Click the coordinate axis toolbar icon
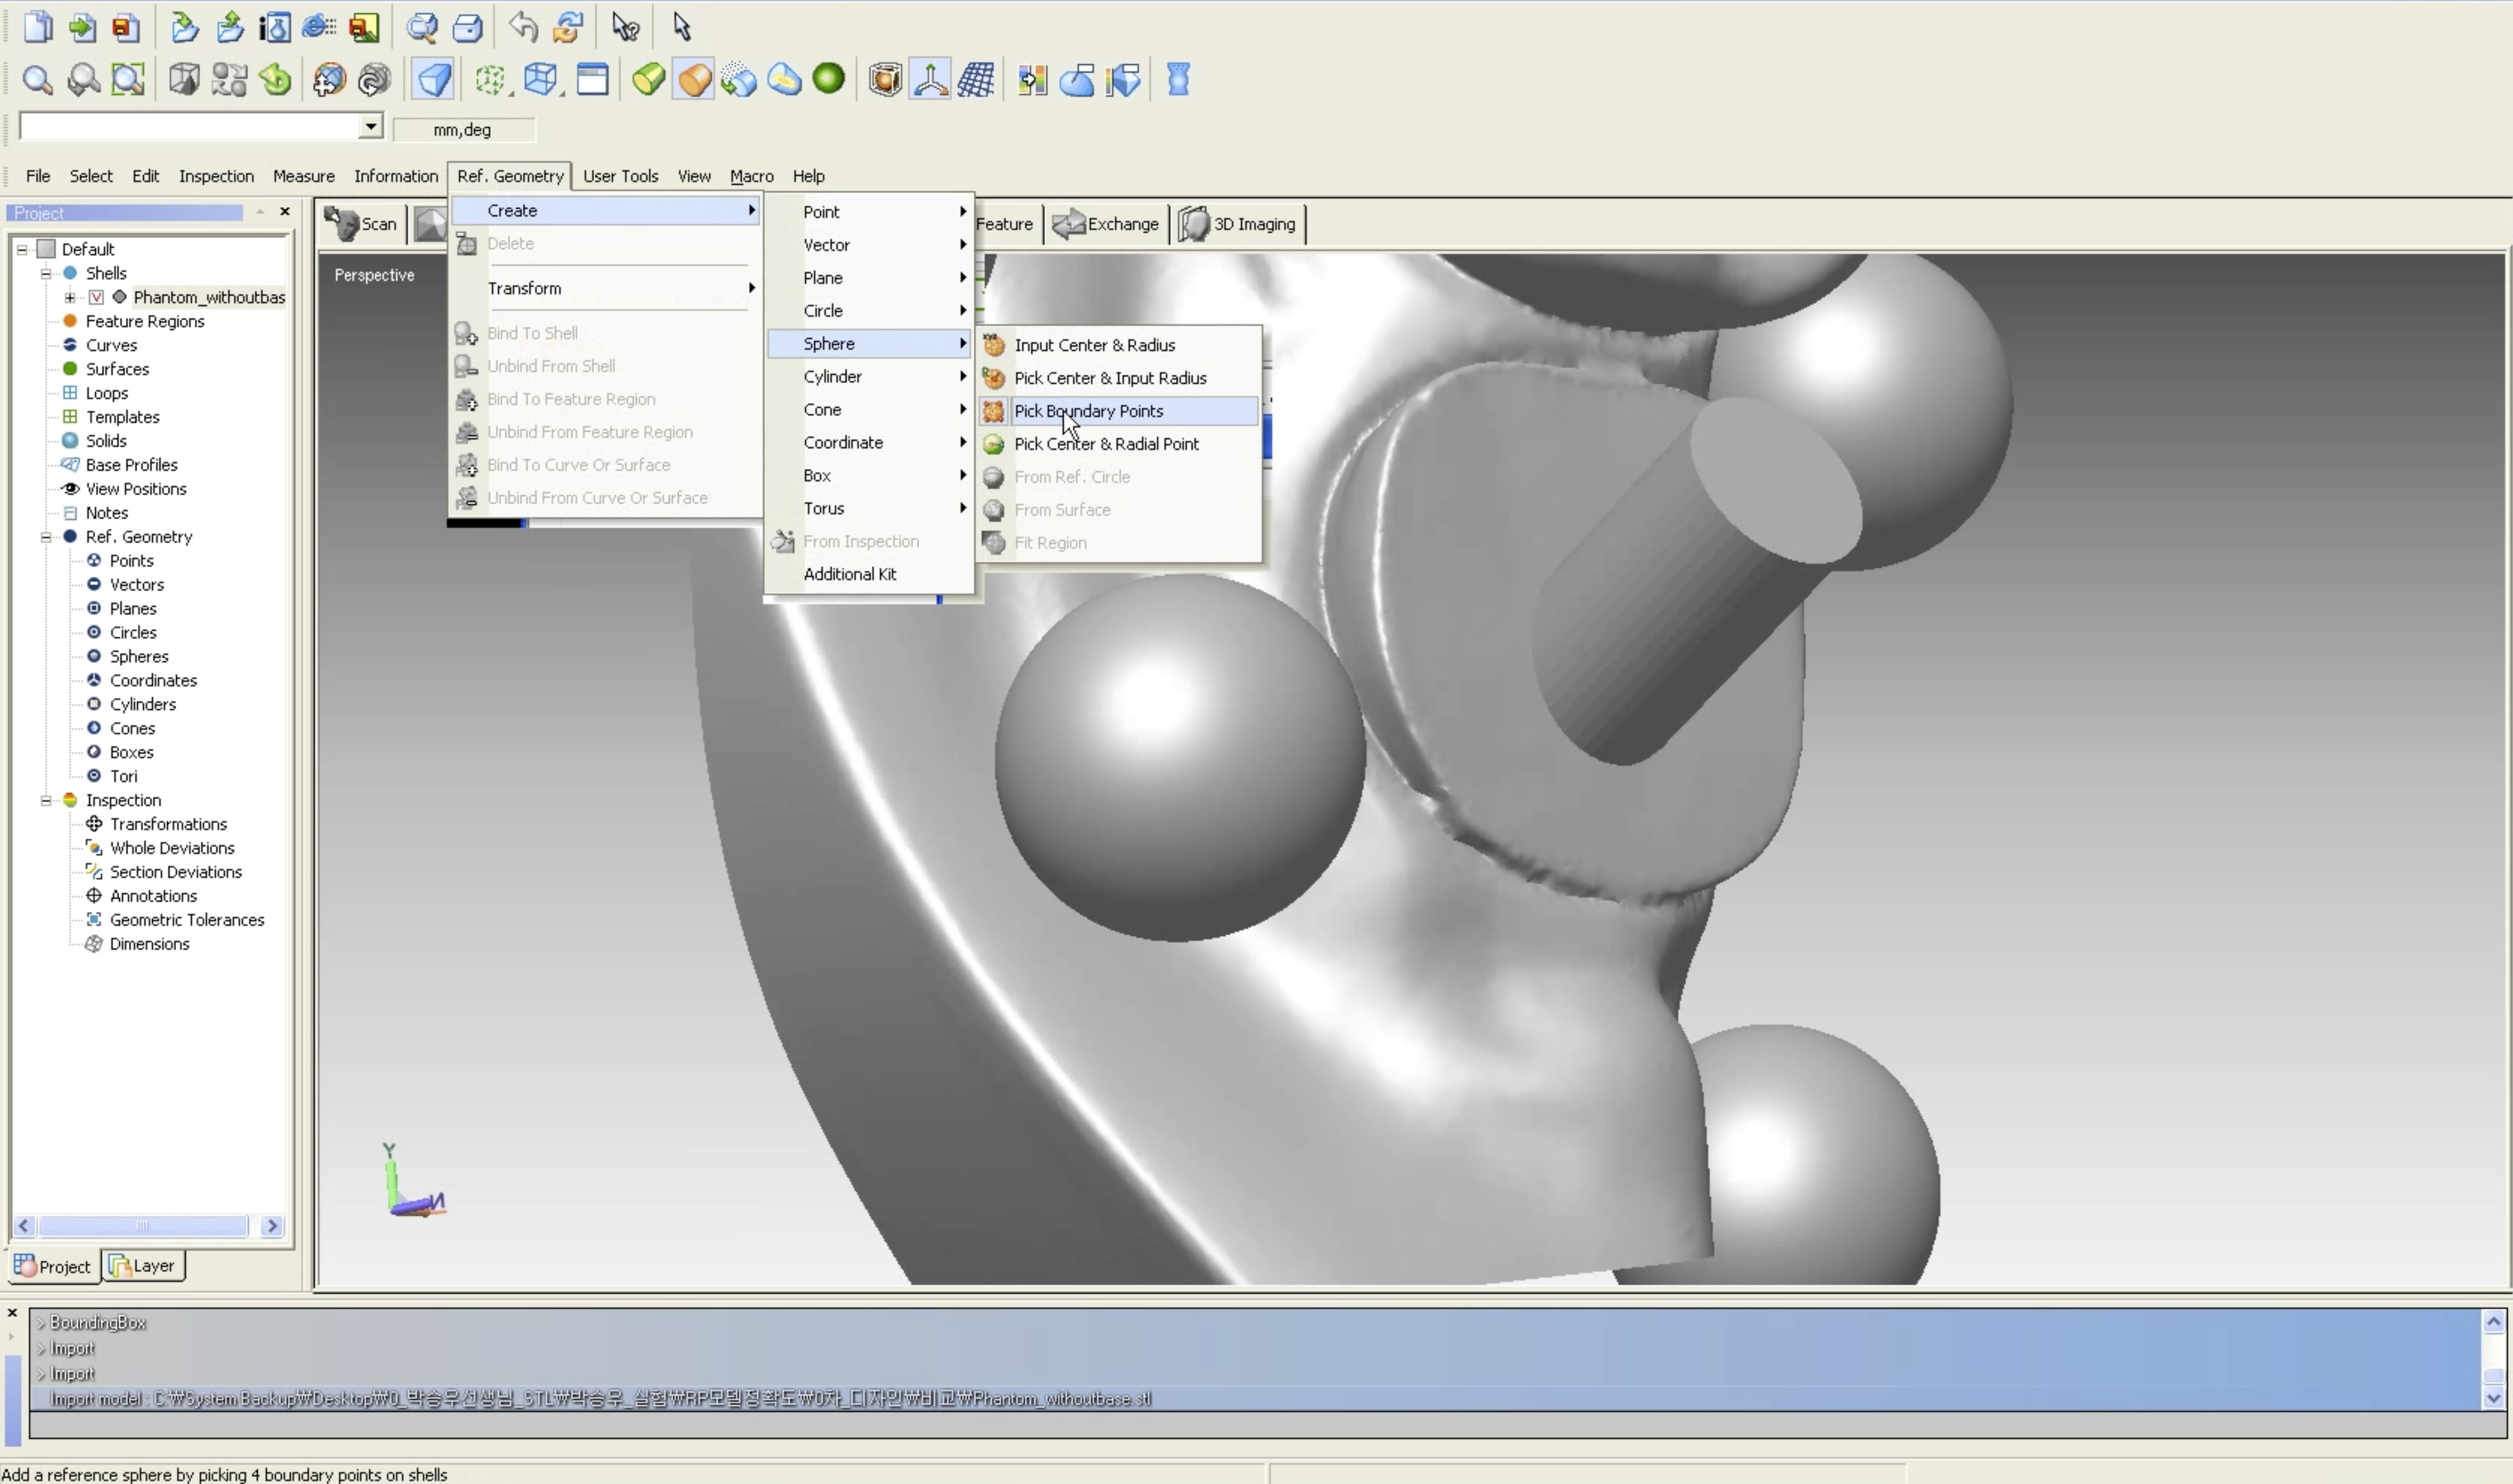The width and height of the screenshot is (2513, 1484). (929, 79)
